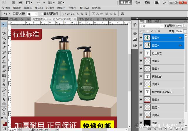Expand more workspaces with the >> chevron
188x131 pixels.
pyautogui.click(x=164, y=3)
